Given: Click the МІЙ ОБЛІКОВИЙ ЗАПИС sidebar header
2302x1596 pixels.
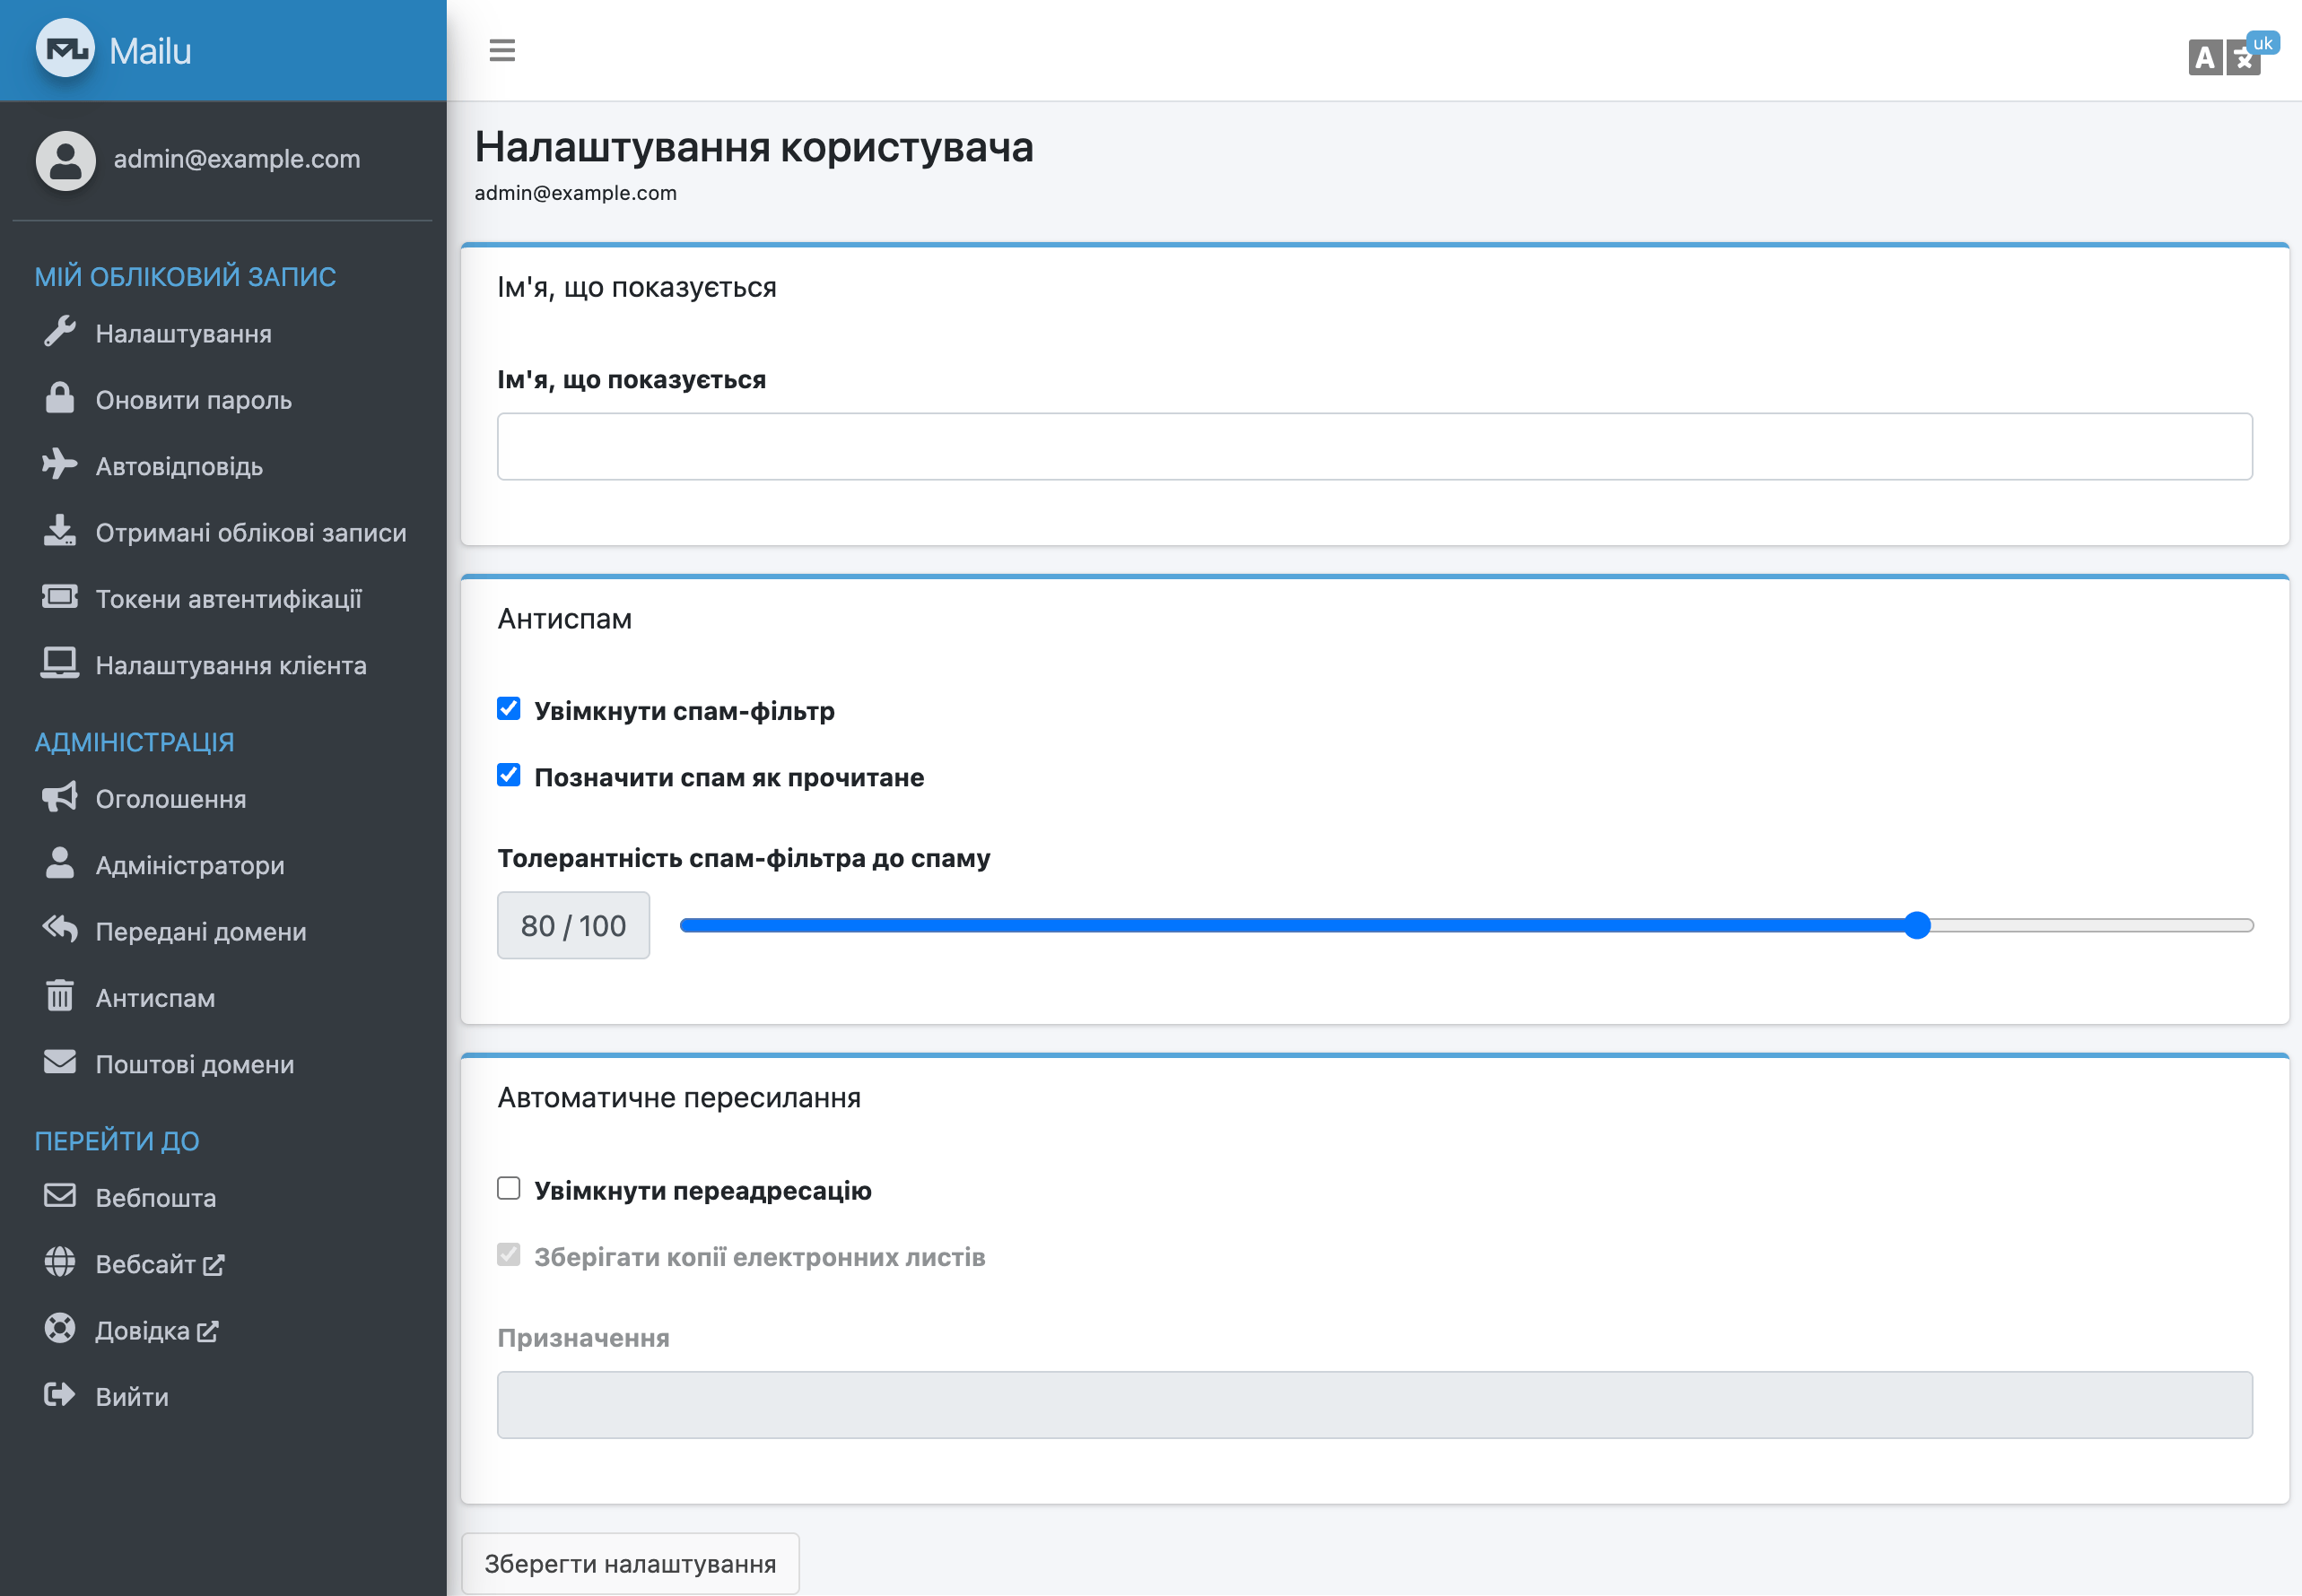Looking at the screenshot, I should point(185,276).
